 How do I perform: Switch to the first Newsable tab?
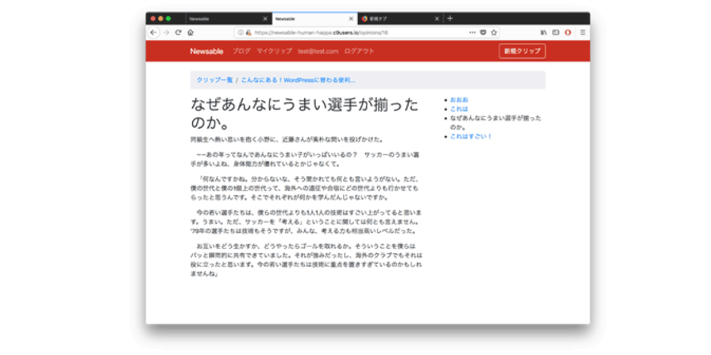click(x=229, y=19)
